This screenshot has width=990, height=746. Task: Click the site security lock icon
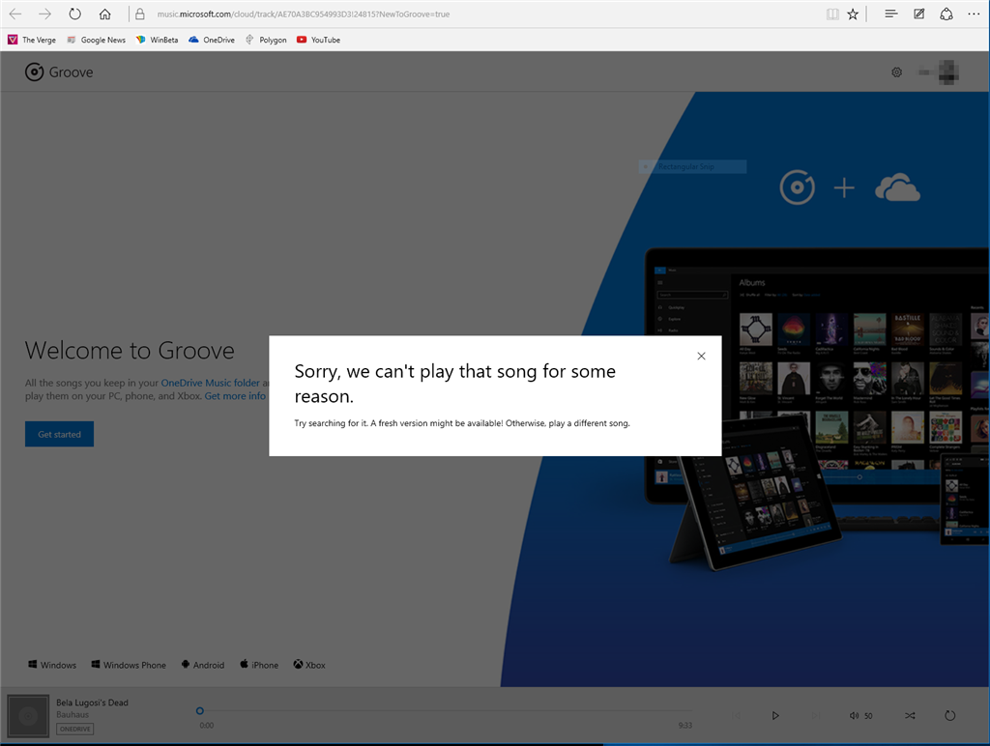140,14
